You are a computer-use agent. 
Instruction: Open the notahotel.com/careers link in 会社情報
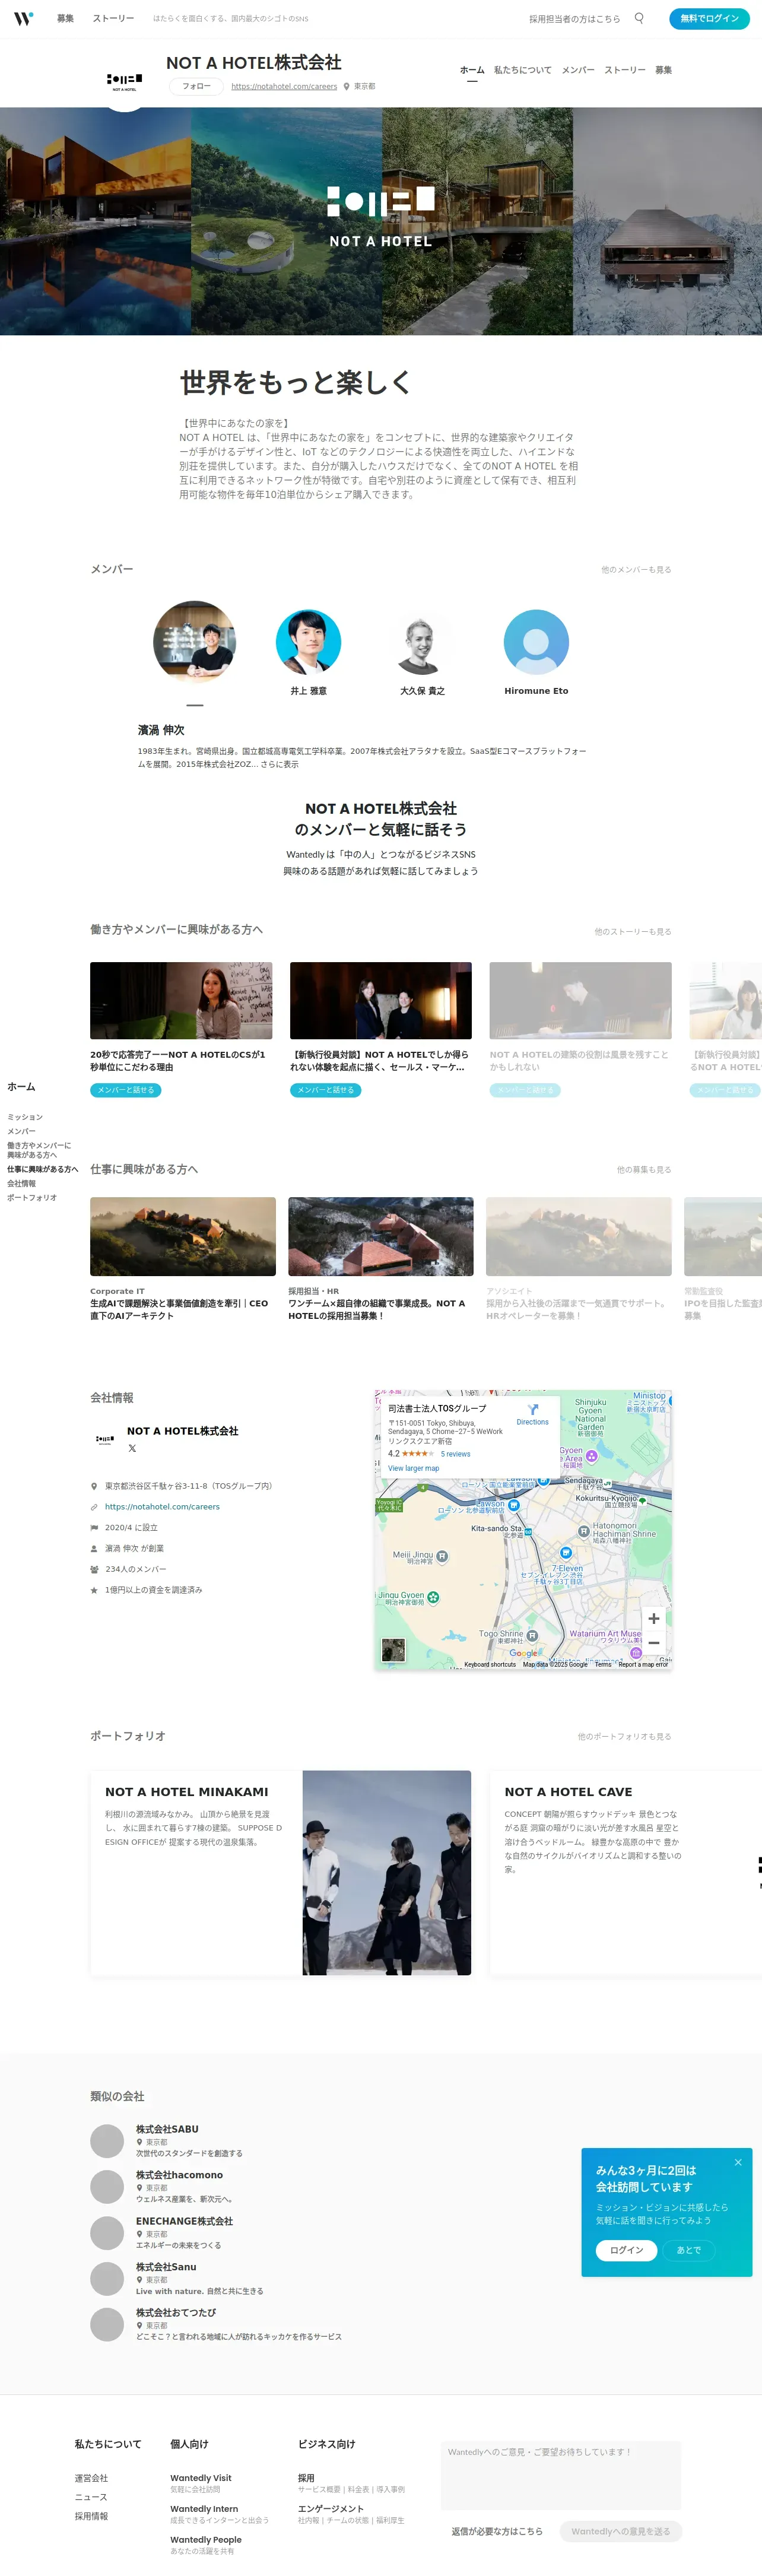pyautogui.click(x=162, y=1507)
